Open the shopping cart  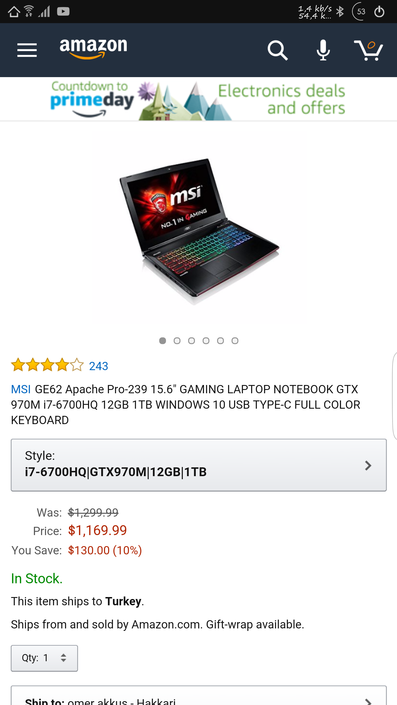tap(369, 50)
